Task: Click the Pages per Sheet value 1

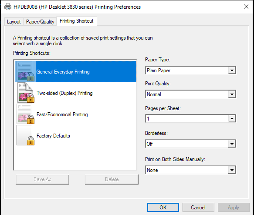Action: [190, 119]
